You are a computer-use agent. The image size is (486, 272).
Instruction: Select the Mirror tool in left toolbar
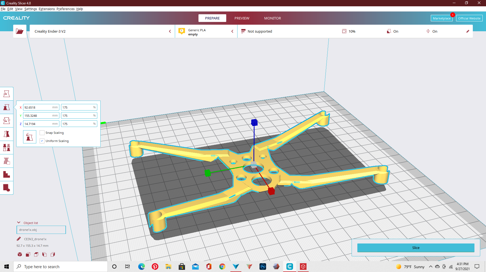(7, 134)
